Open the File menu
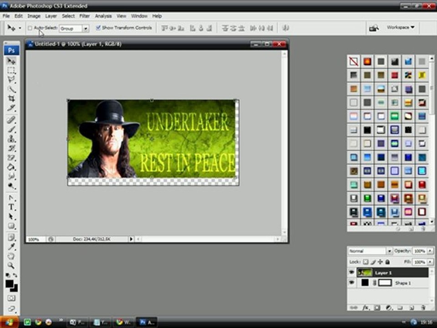 point(6,16)
